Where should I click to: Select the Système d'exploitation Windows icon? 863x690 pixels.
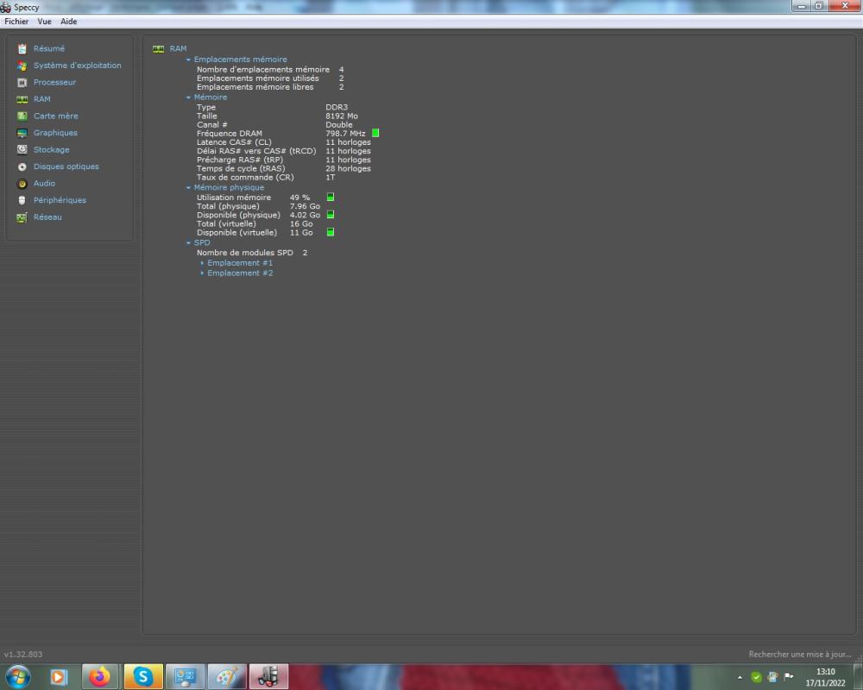pyautogui.click(x=22, y=66)
